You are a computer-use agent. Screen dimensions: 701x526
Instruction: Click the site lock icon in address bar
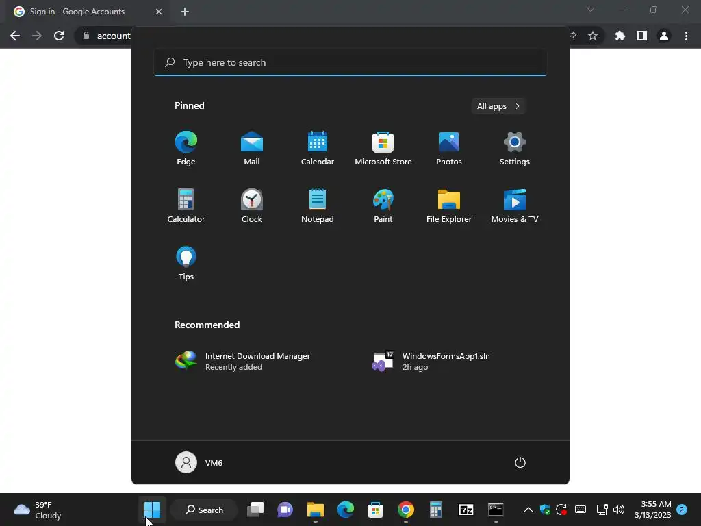tap(86, 36)
